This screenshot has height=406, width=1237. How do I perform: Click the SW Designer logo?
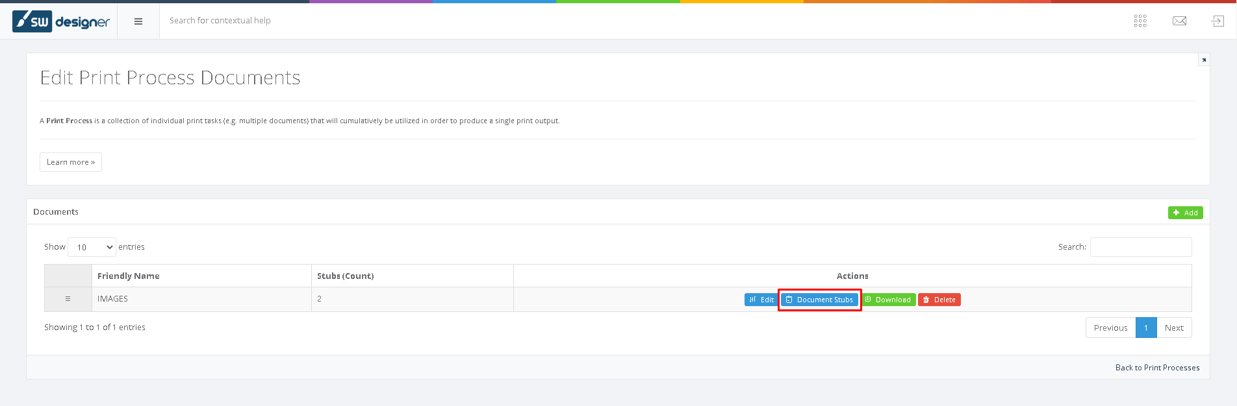(61, 21)
